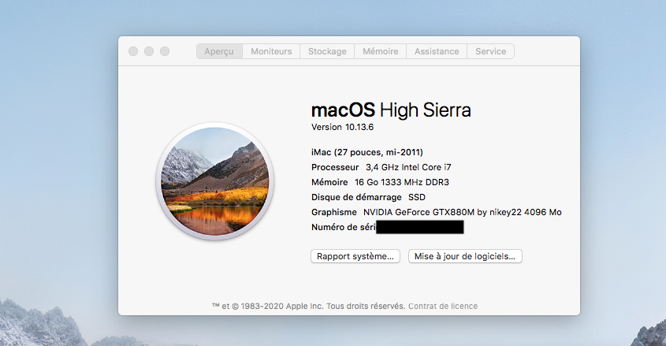Click the Graphisme label
The height and width of the screenshot is (346, 666).
[x=334, y=212]
